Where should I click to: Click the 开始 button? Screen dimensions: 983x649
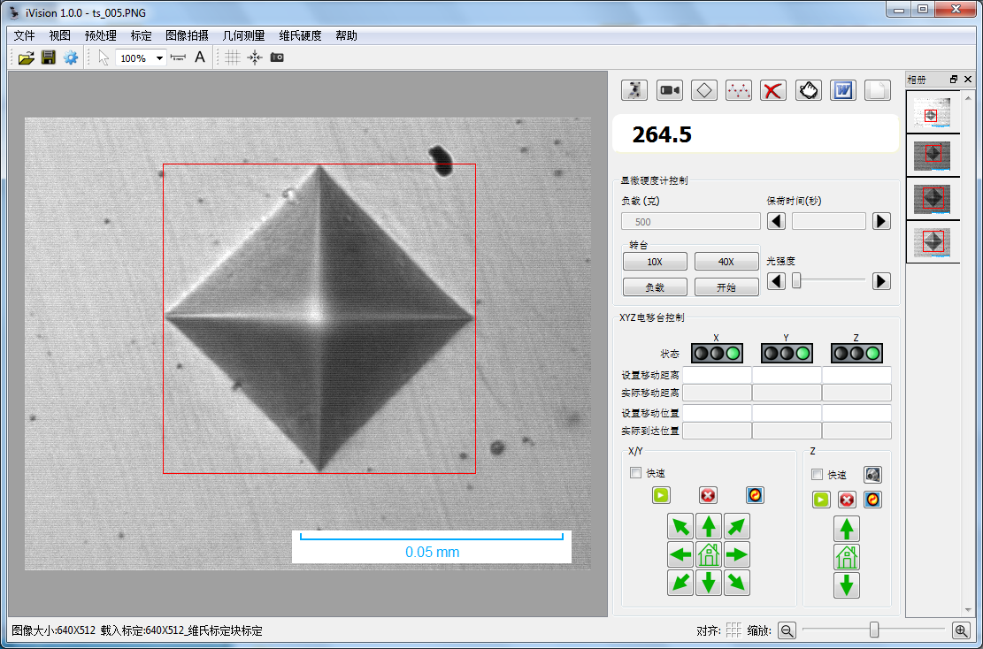726,287
